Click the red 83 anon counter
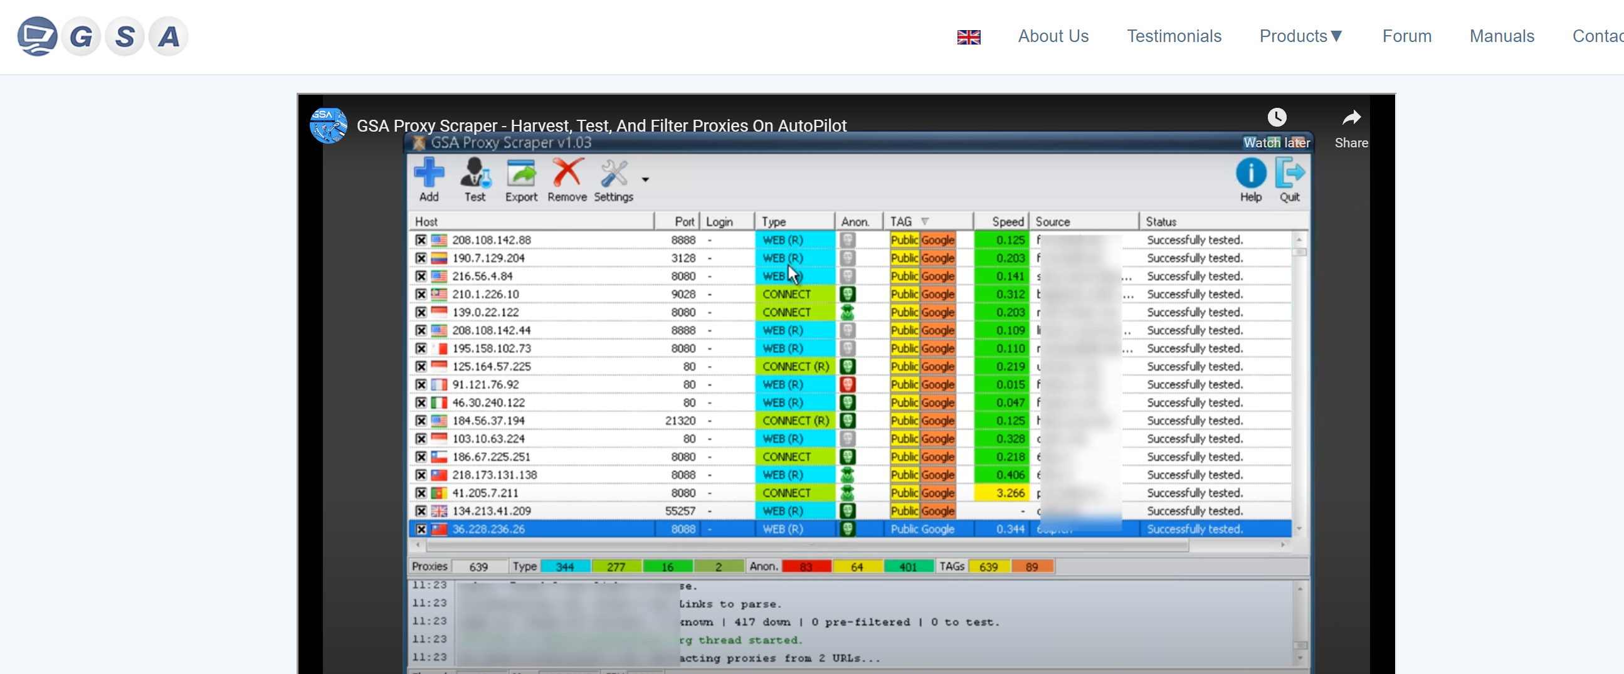The width and height of the screenshot is (1624, 674). 806,566
